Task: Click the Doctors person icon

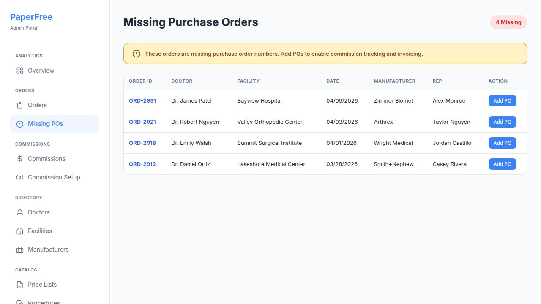Action: 20,212
